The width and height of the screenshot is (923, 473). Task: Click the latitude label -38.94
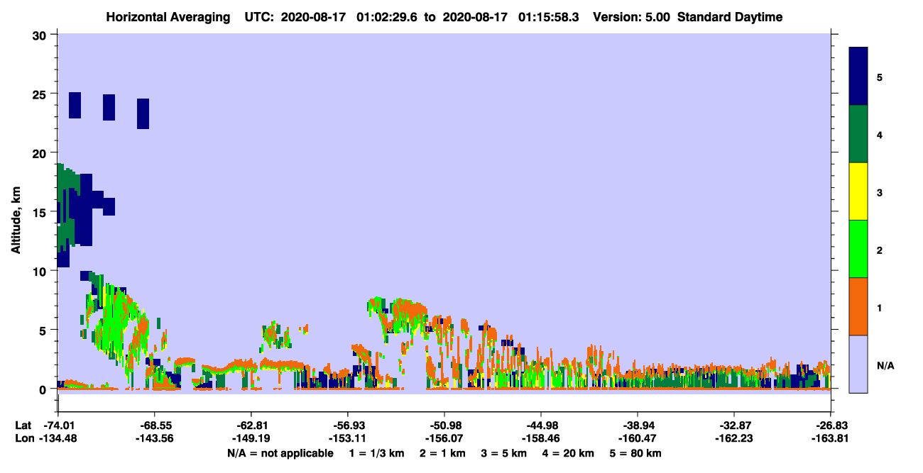[637, 425]
